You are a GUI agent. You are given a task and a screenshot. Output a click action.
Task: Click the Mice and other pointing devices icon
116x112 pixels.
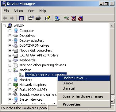coord(16,65)
